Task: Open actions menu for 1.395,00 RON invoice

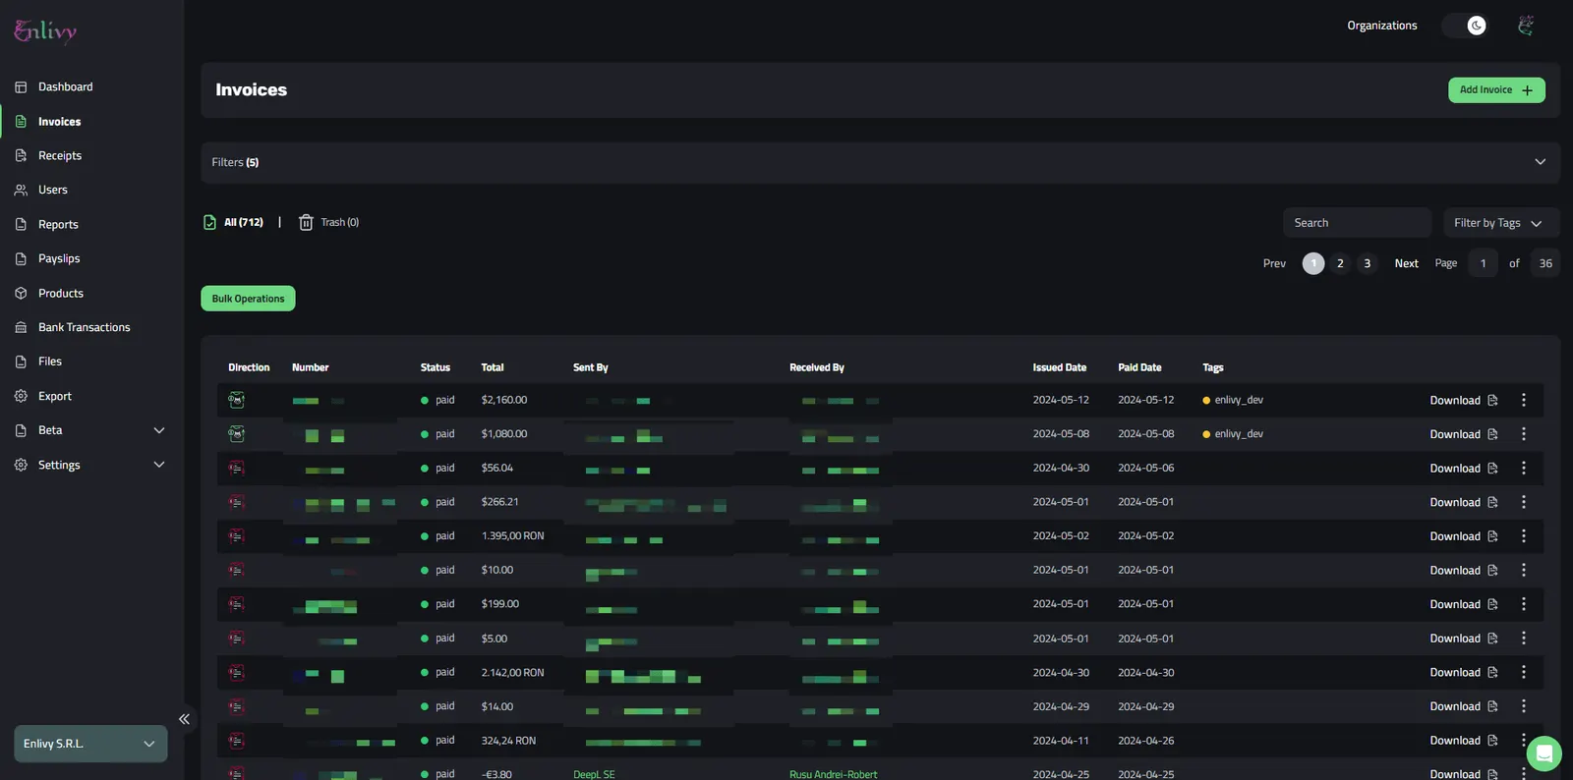Action: pyautogui.click(x=1524, y=536)
